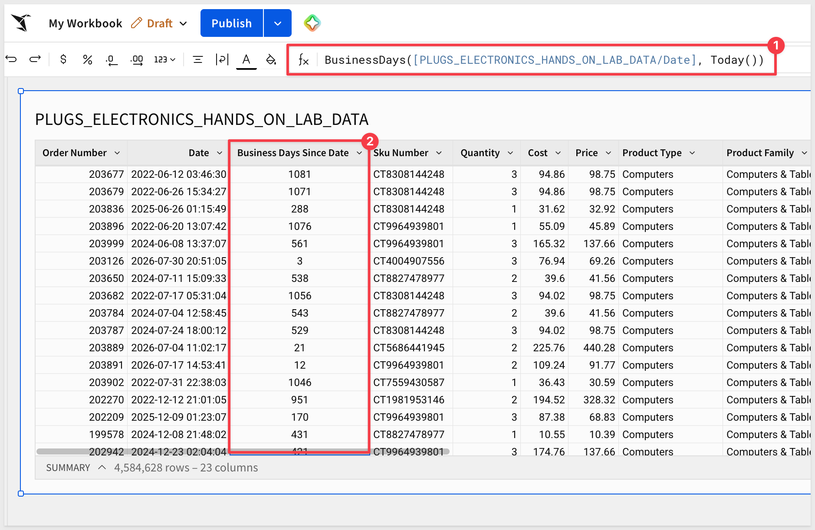Open Business Days Since Date column menu
Image resolution: width=815 pixels, height=530 pixels.
pos(359,153)
